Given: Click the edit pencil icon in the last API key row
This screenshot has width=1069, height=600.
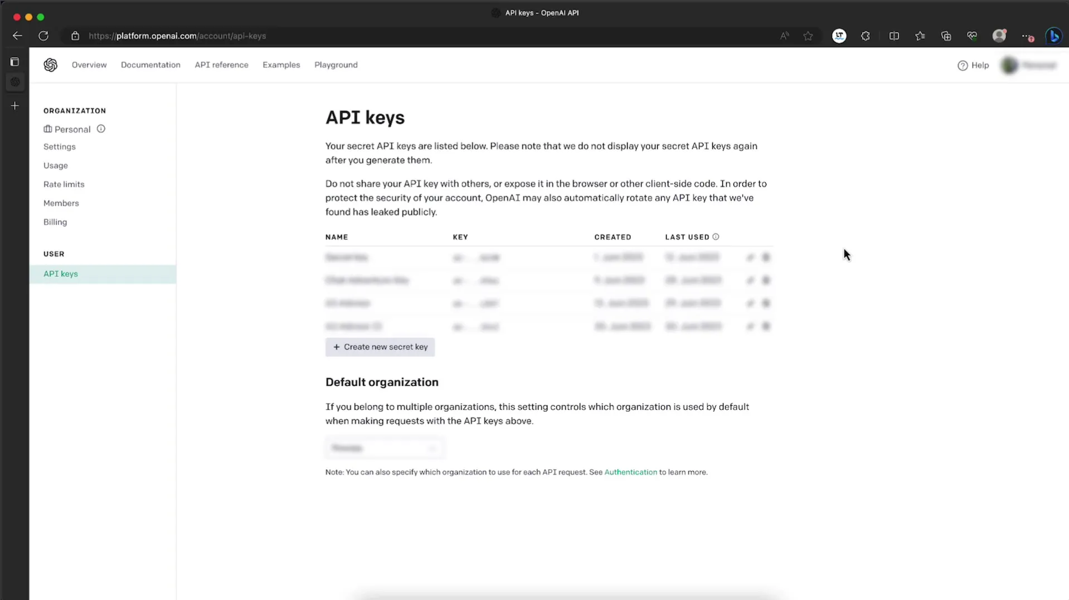Looking at the screenshot, I should coord(750,326).
